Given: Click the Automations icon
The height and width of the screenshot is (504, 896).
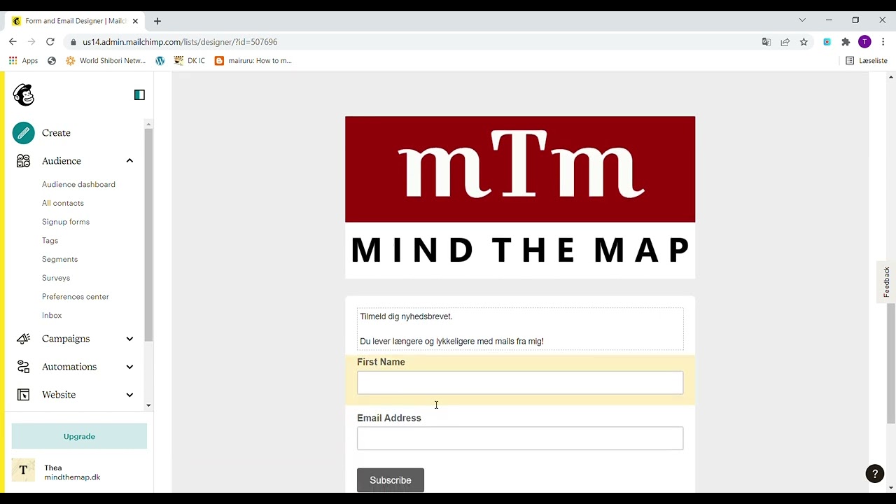Looking at the screenshot, I should pyautogui.click(x=23, y=367).
